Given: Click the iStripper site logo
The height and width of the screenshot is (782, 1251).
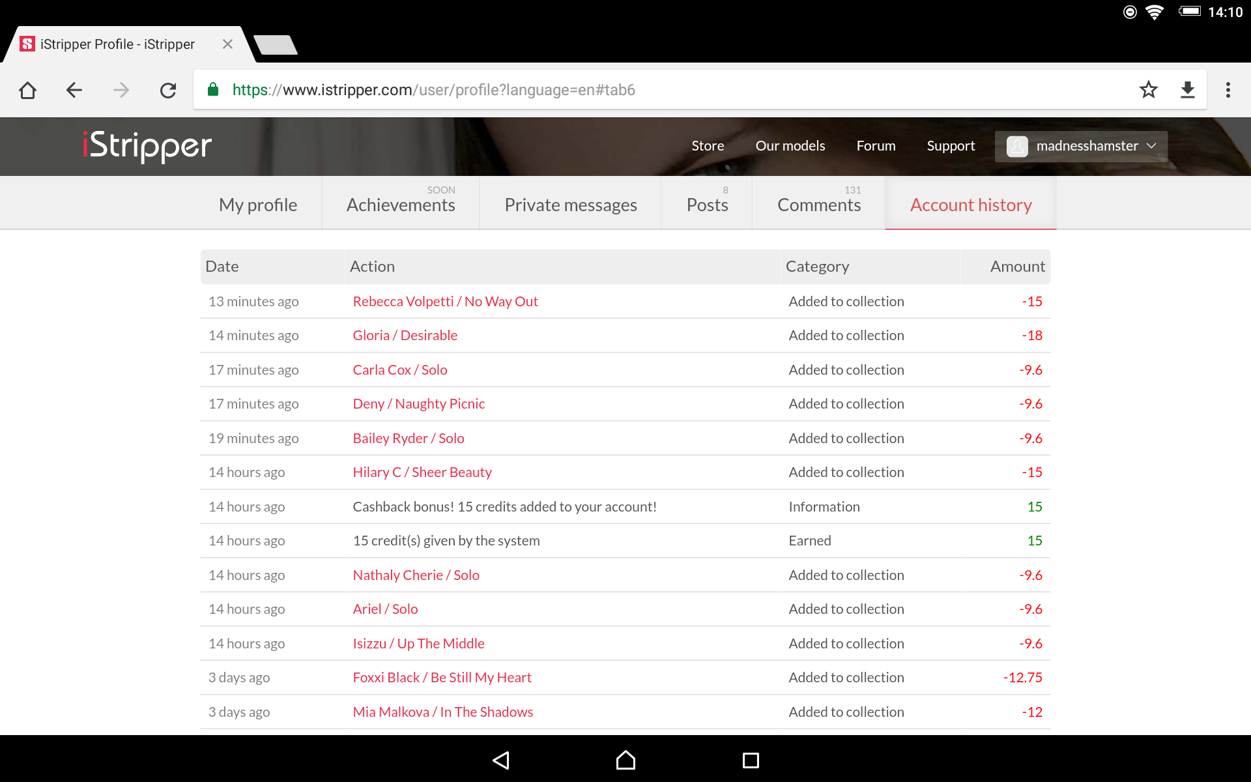Looking at the screenshot, I should (147, 146).
